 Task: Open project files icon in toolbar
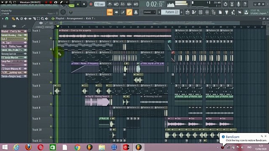tap(220, 12)
